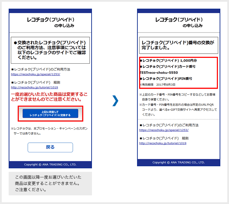Click the left screen ANA TRADING copyright footer

[x=50, y=165]
